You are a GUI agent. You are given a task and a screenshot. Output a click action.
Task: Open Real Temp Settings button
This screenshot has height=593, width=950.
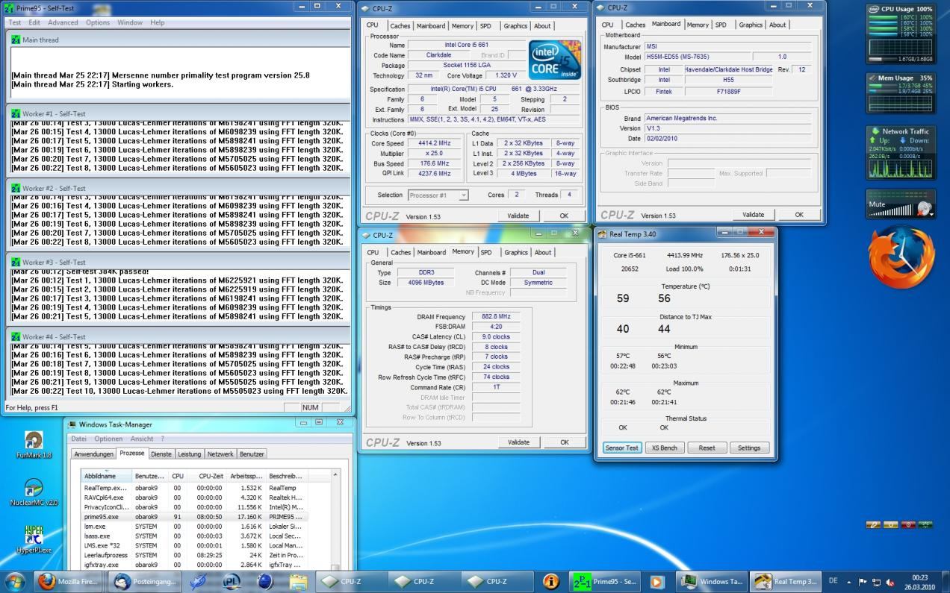[x=749, y=448]
